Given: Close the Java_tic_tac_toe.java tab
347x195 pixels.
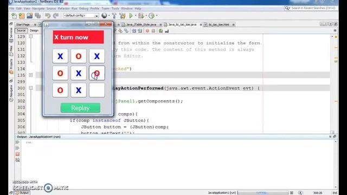Looking at the screenshot, I should [201, 24].
